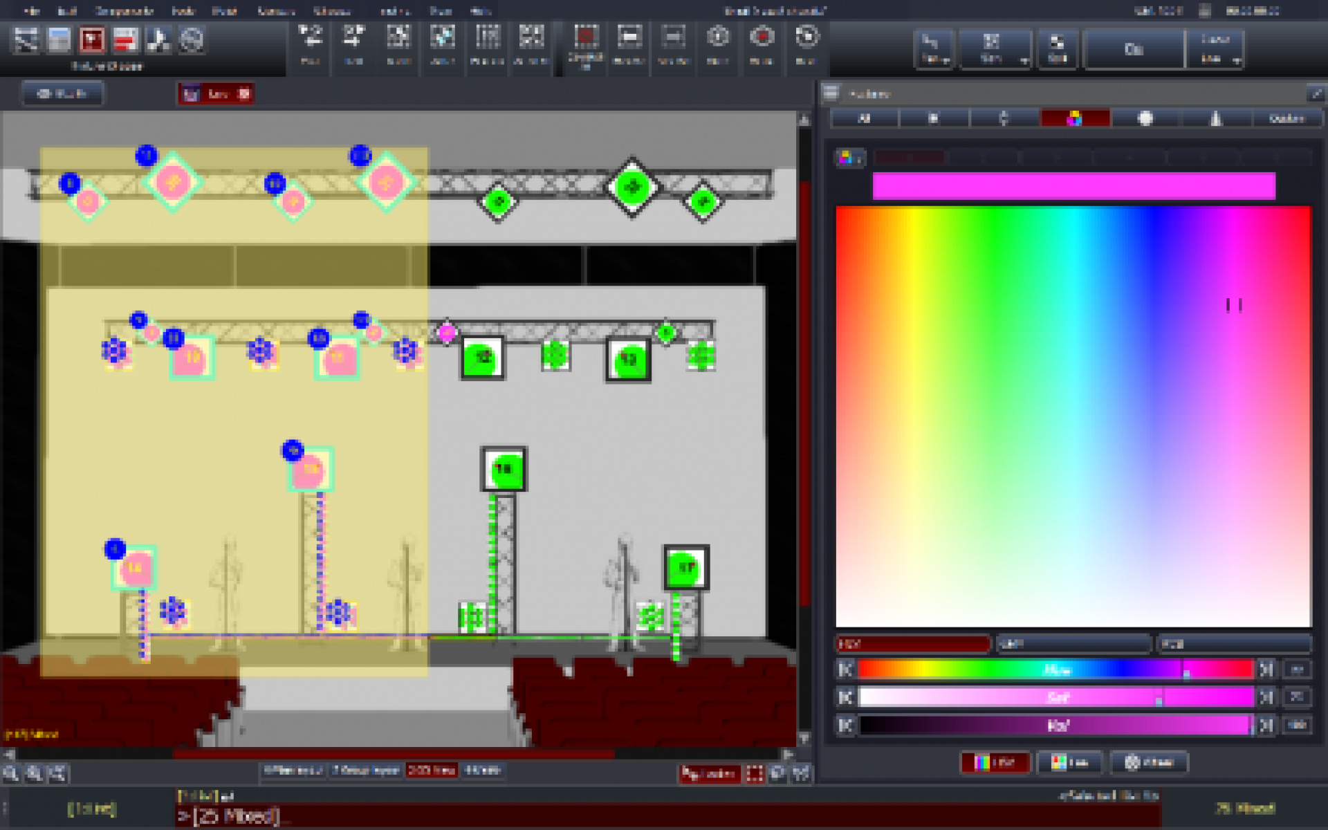Toggle the small button right of the Hue slider

(1297, 669)
